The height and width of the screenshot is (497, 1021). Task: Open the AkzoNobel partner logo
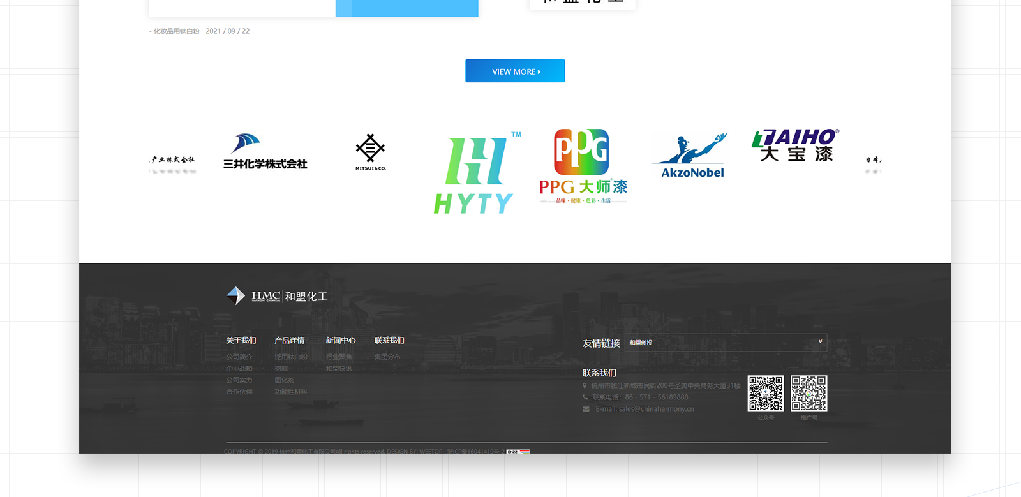691,156
